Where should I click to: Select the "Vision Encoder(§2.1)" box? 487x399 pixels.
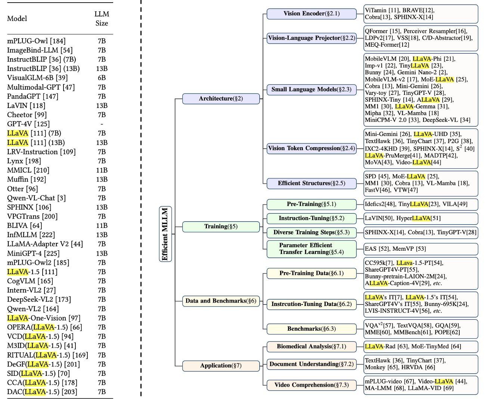coord(311,14)
